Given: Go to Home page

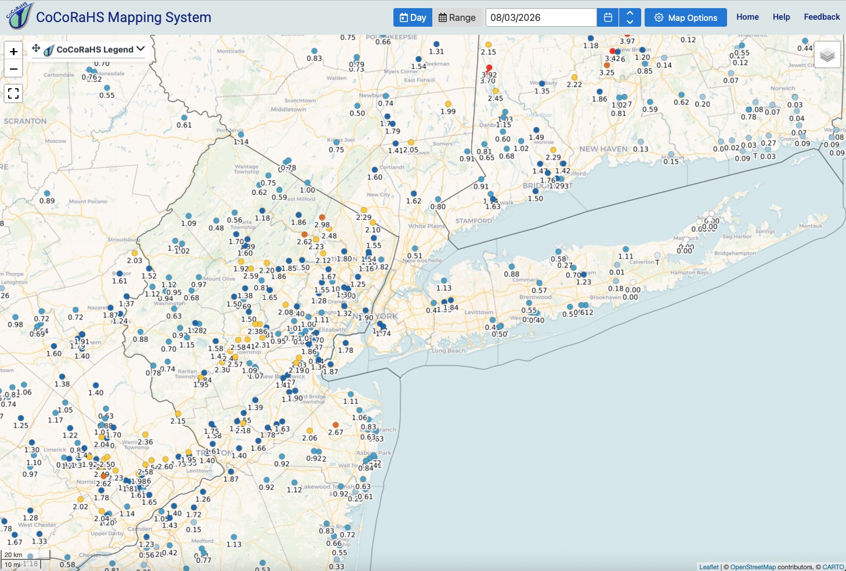Looking at the screenshot, I should pyautogui.click(x=747, y=17).
